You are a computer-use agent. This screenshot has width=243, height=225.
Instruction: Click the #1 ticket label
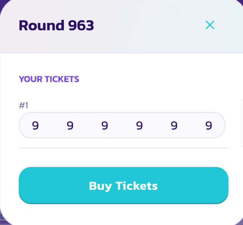tap(23, 105)
